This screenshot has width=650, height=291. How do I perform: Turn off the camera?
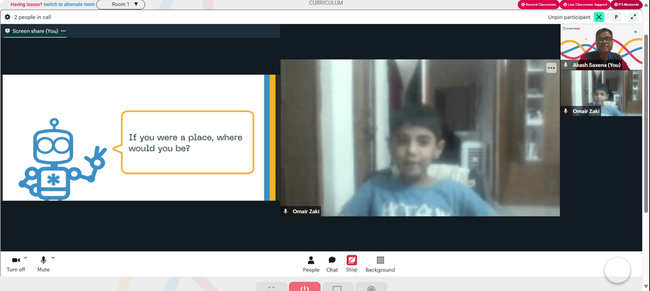pos(16,264)
